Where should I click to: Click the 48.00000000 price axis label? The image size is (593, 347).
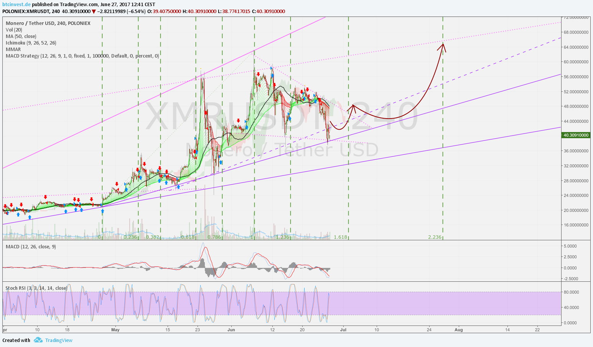pos(576,106)
